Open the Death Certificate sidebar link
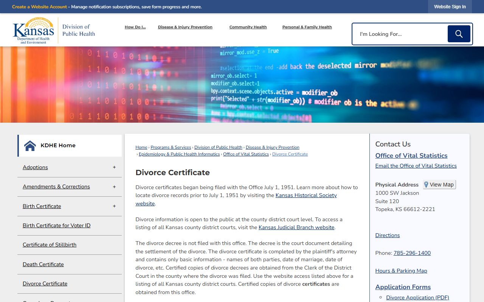 [x=43, y=264]
